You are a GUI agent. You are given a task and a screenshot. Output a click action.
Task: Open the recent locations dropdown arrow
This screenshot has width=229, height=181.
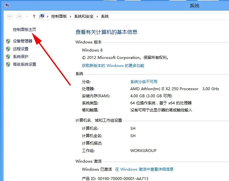point(27,16)
